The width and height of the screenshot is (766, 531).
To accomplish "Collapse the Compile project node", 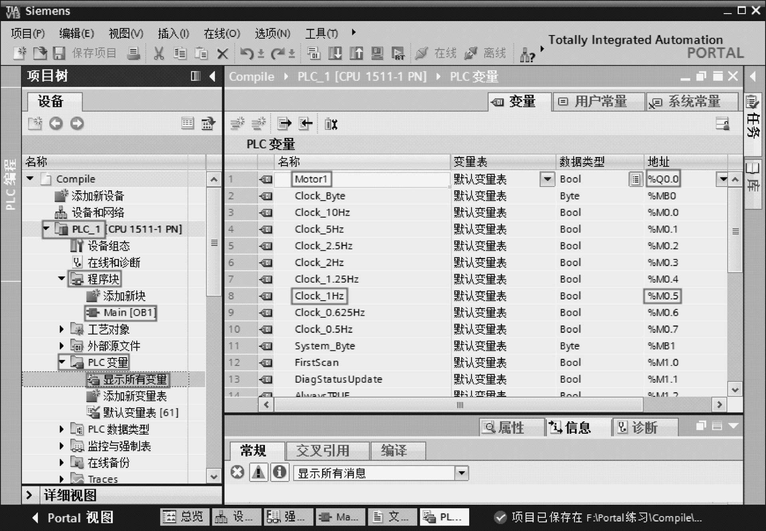I will (x=30, y=178).
